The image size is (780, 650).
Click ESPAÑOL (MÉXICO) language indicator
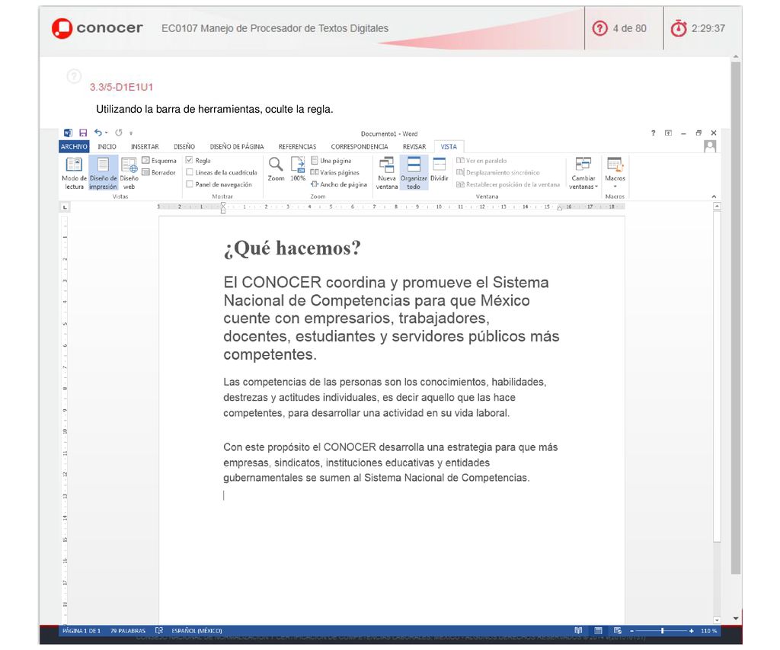[197, 631]
